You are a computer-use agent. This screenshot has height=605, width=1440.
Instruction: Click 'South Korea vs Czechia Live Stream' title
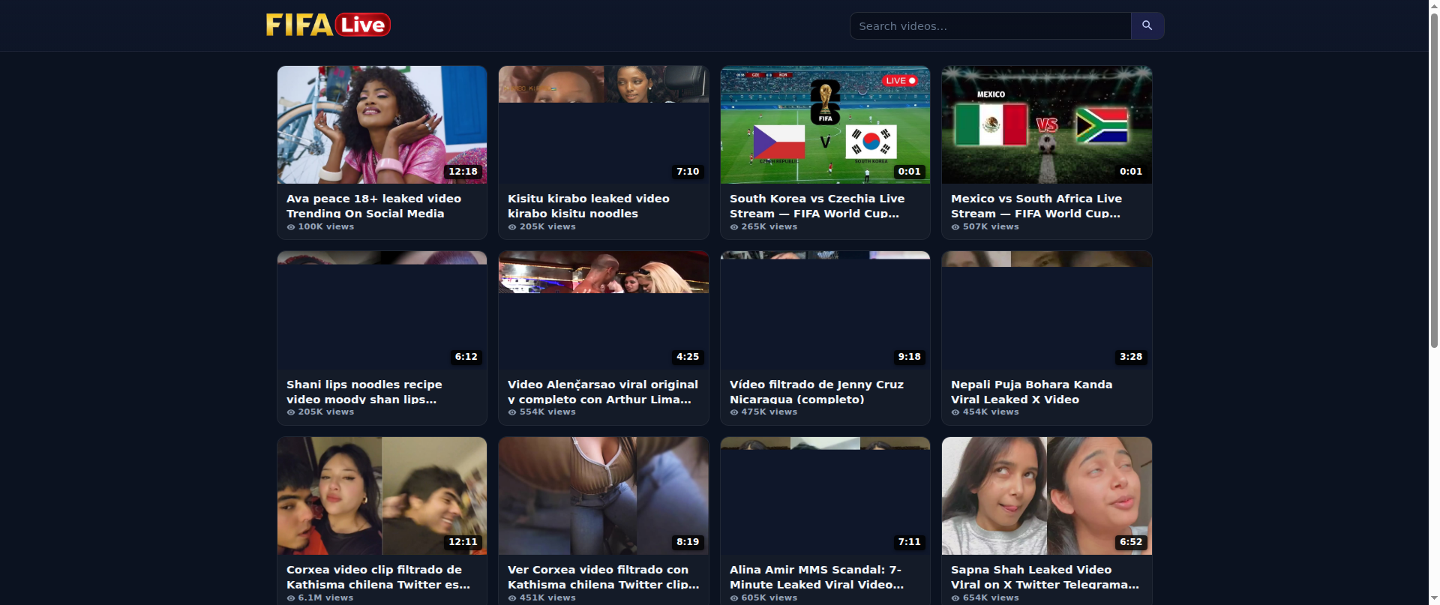(817, 206)
